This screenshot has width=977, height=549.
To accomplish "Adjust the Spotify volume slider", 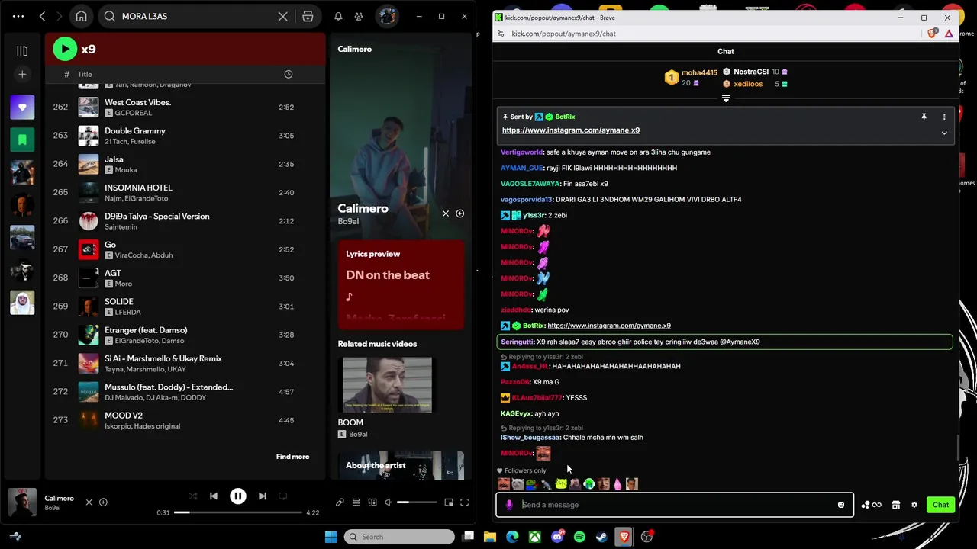I will click(418, 502).
